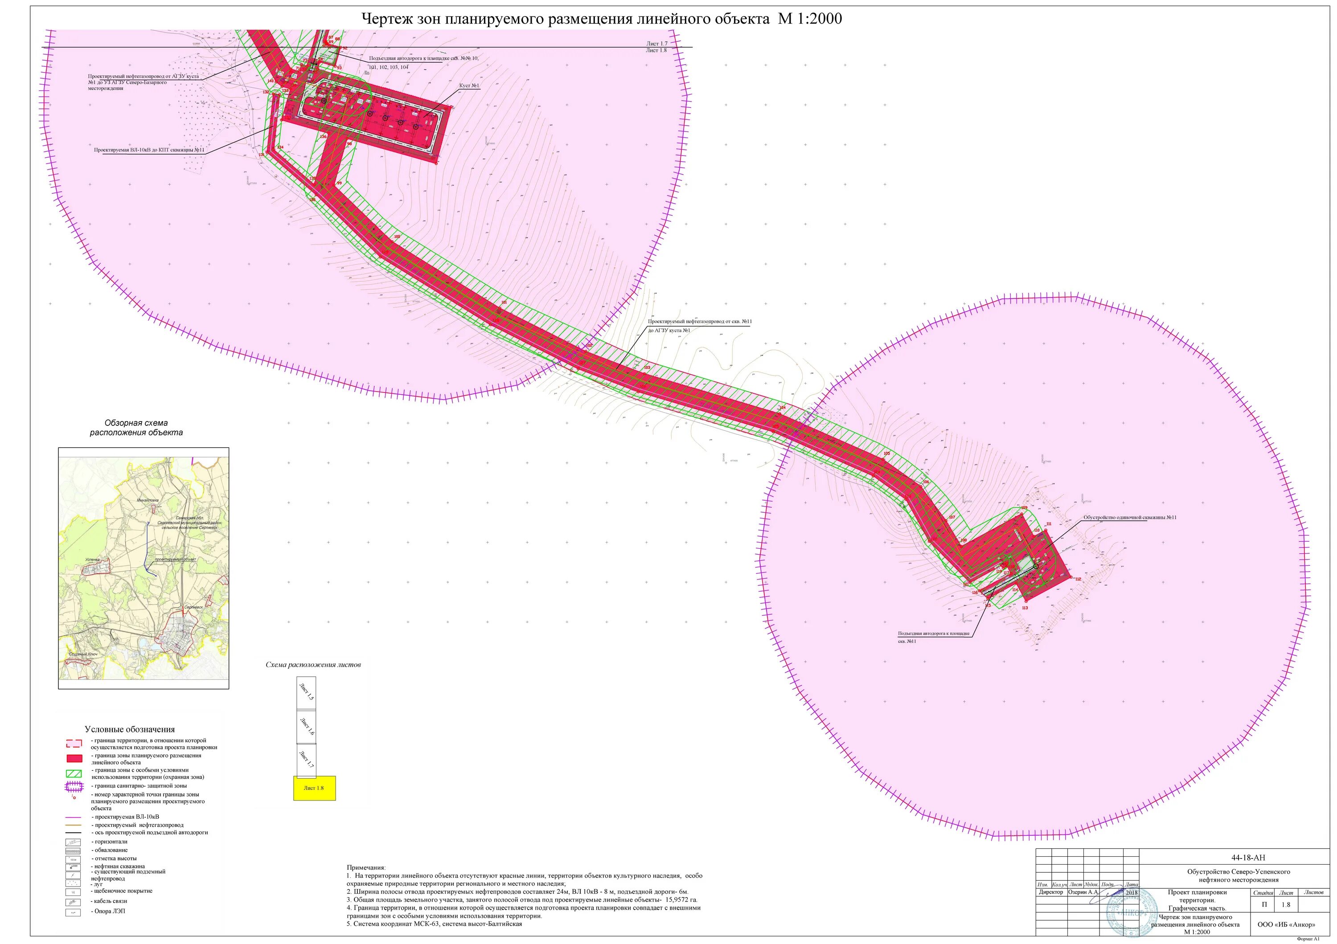Click the Опора ЛЭП legend icon
This screenshot has height=944, width=1337.
point(74,912)
